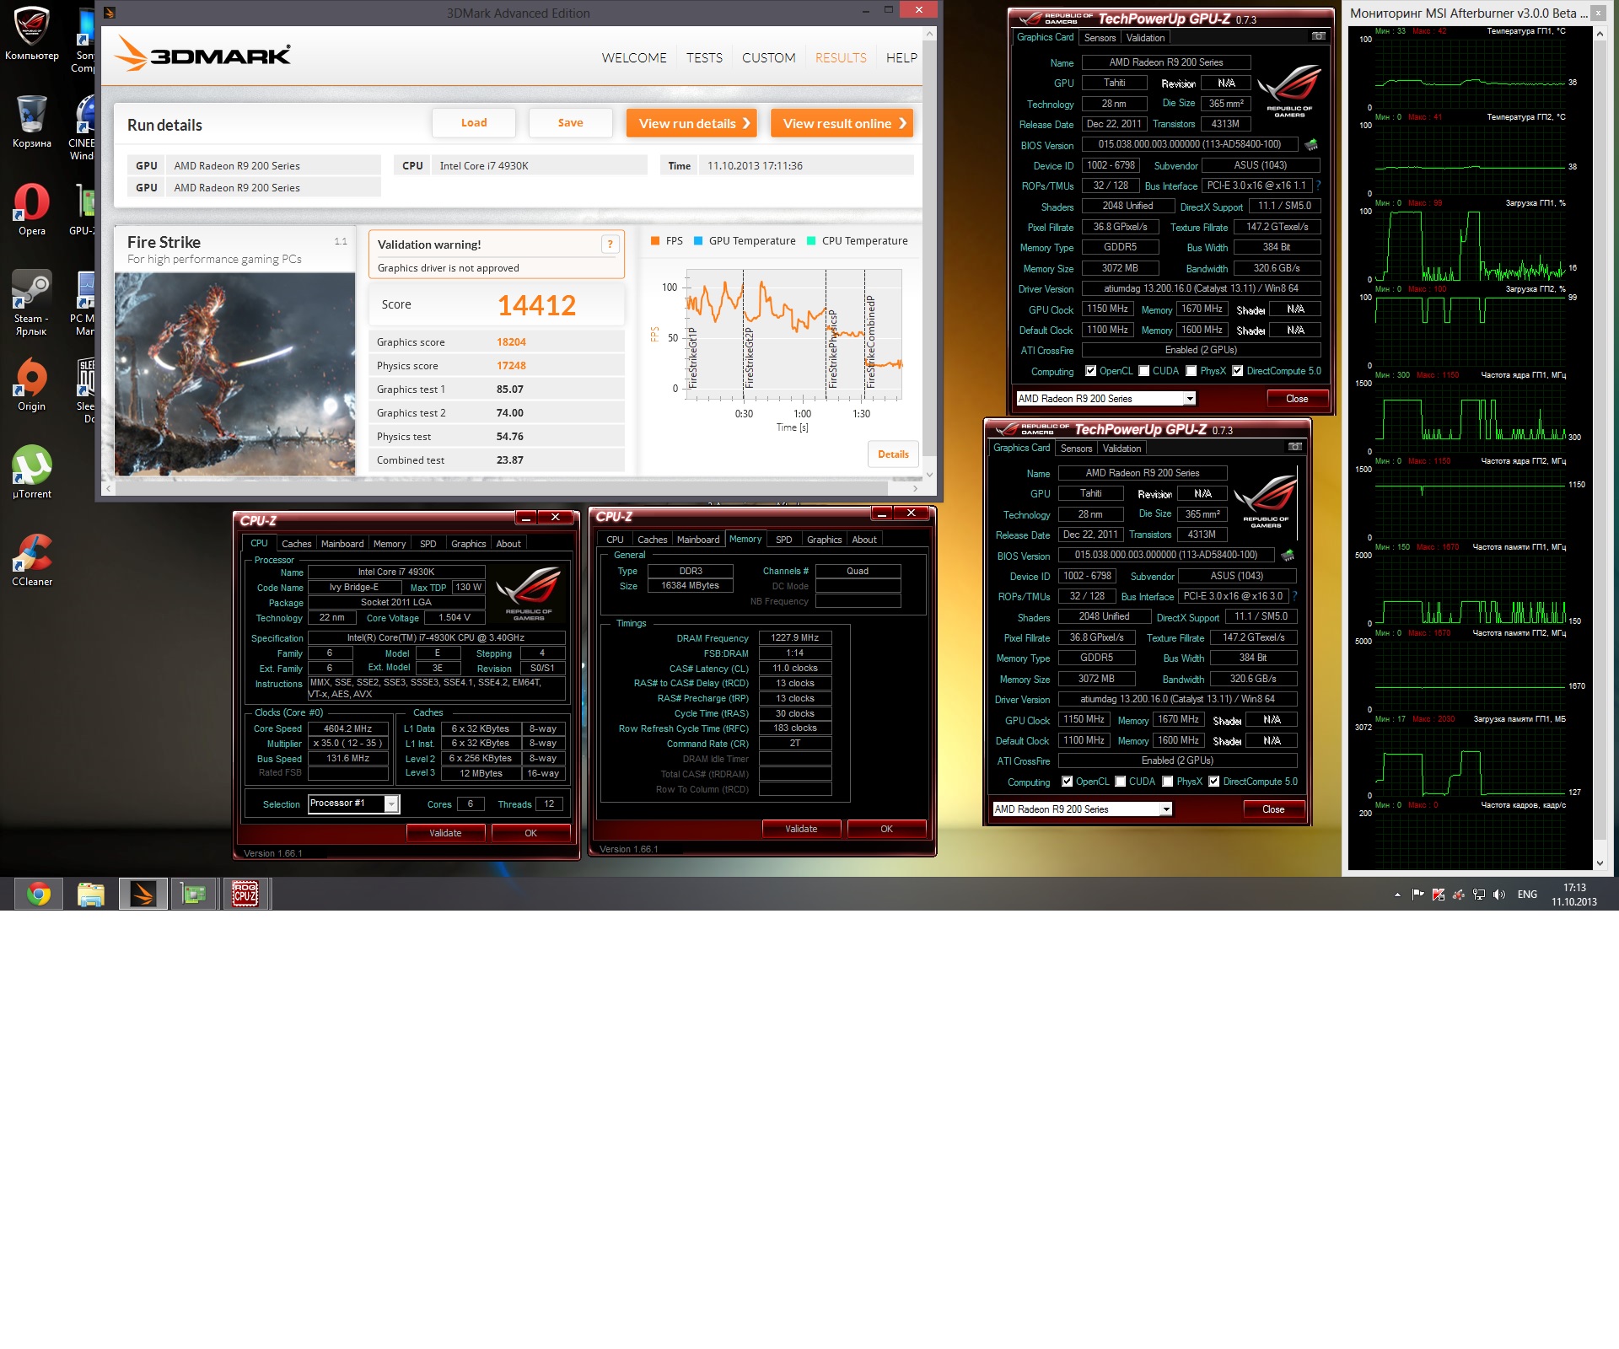1619x1349 pixels.
Task: Click the Opera browser desktop icon
Action: pyautogui.click(x=32, y=203)
